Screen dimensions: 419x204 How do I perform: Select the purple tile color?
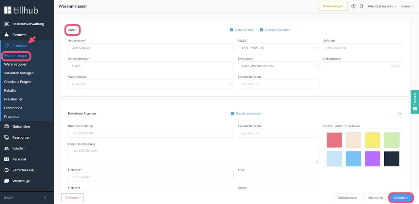[x=373, y=159]
